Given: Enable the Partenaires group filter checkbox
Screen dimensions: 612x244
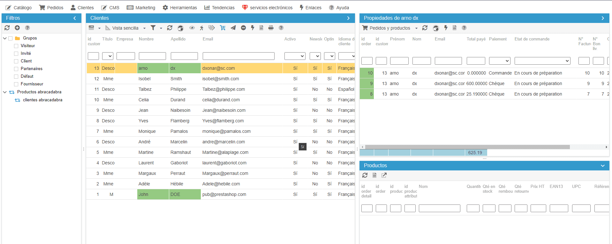Looking at the screenshot, I should point(16,69).
